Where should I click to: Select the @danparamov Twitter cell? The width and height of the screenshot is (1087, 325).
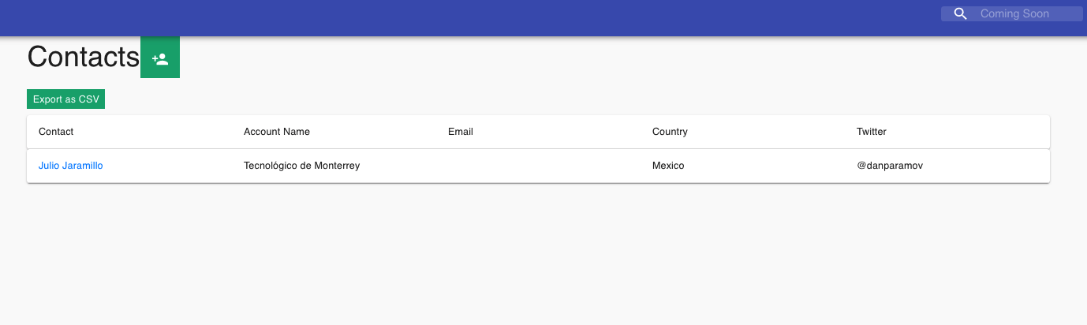coord(888,166)
